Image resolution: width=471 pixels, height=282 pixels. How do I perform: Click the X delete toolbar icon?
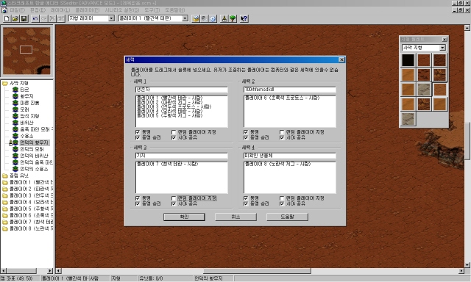pos(52,18)
